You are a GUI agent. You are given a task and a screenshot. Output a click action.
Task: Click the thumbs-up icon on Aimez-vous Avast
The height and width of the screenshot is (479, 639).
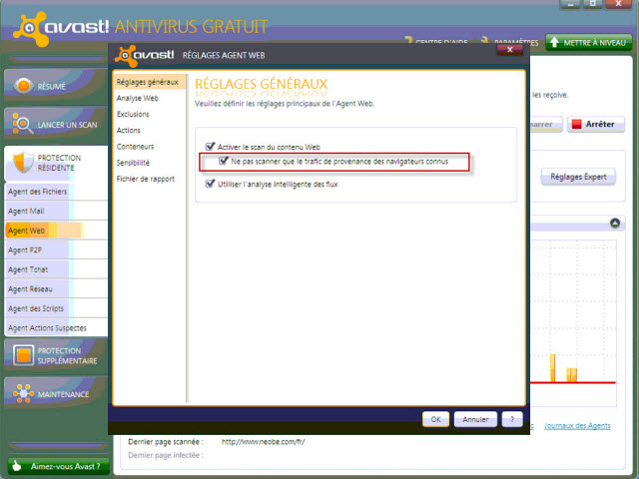coord(17,465)
